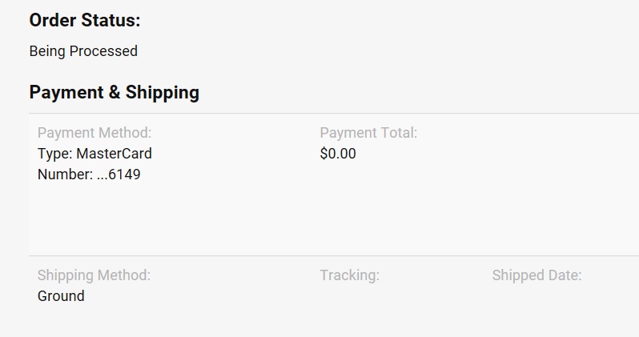Image resolution: width=639 pixels, height=337 pixels.
Task: Click the Shipping Method label
Action: pyautogui.click(x=94, y=275)
